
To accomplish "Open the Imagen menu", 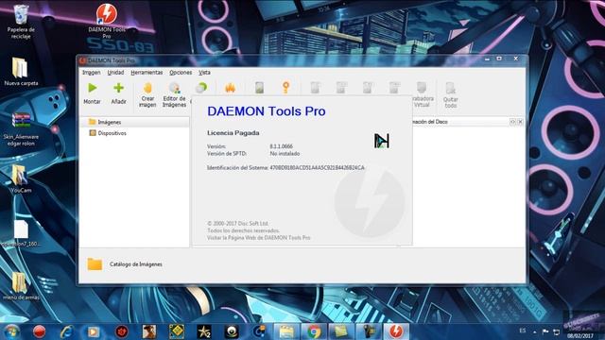I will click(x=91, y=73).
